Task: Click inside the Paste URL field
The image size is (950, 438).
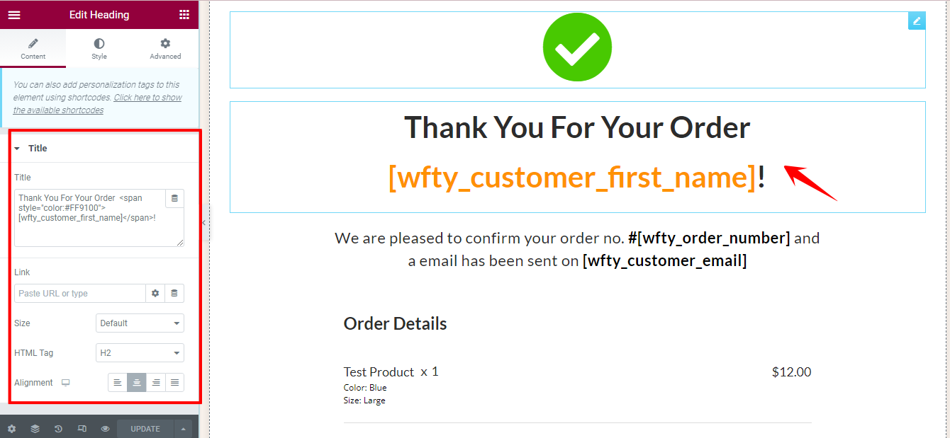Action: (79, 293)
